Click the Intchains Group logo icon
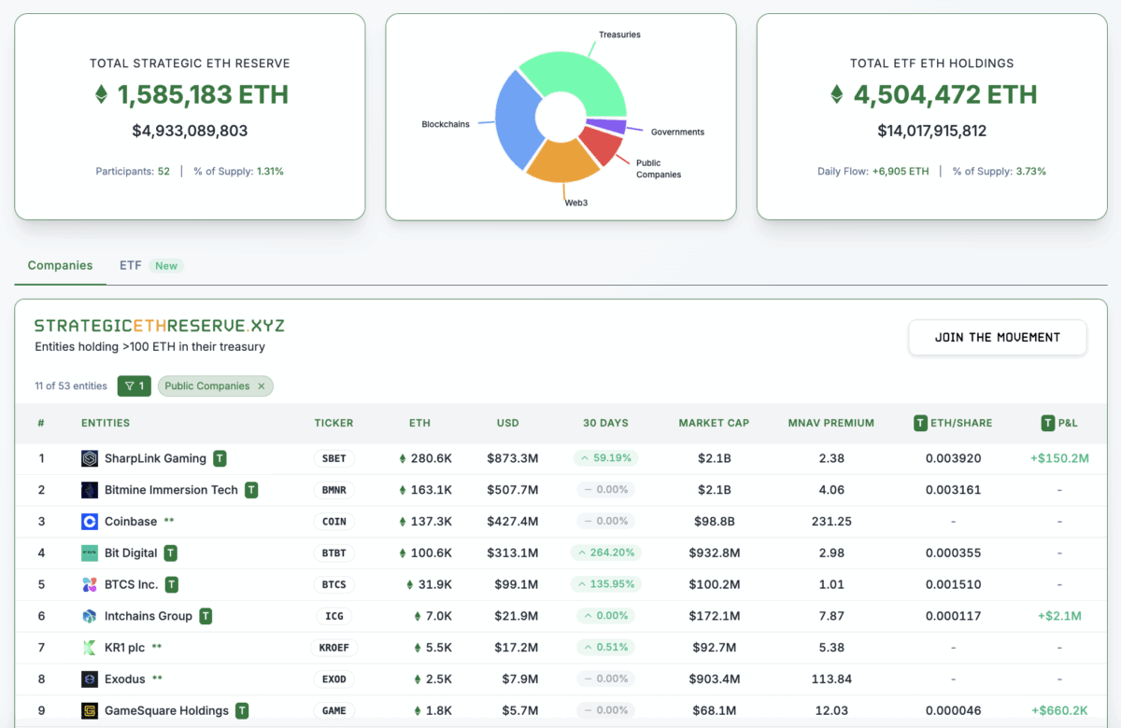Screen dimensions: 1121x728 pos(90,616)
